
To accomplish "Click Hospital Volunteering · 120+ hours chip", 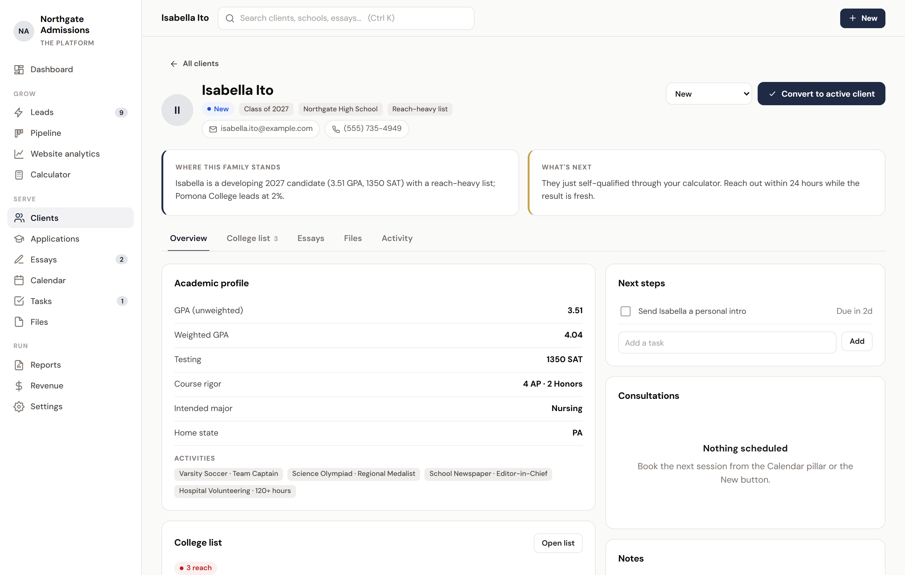I will (x=235, y=491).
